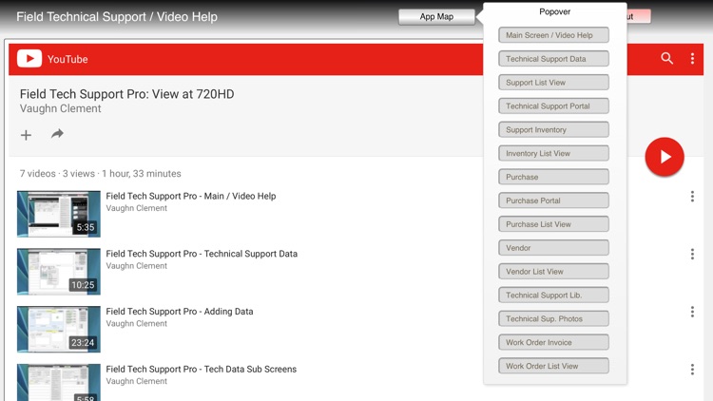Select Main Screen / Video Help in popover

(x=553, y=35)
